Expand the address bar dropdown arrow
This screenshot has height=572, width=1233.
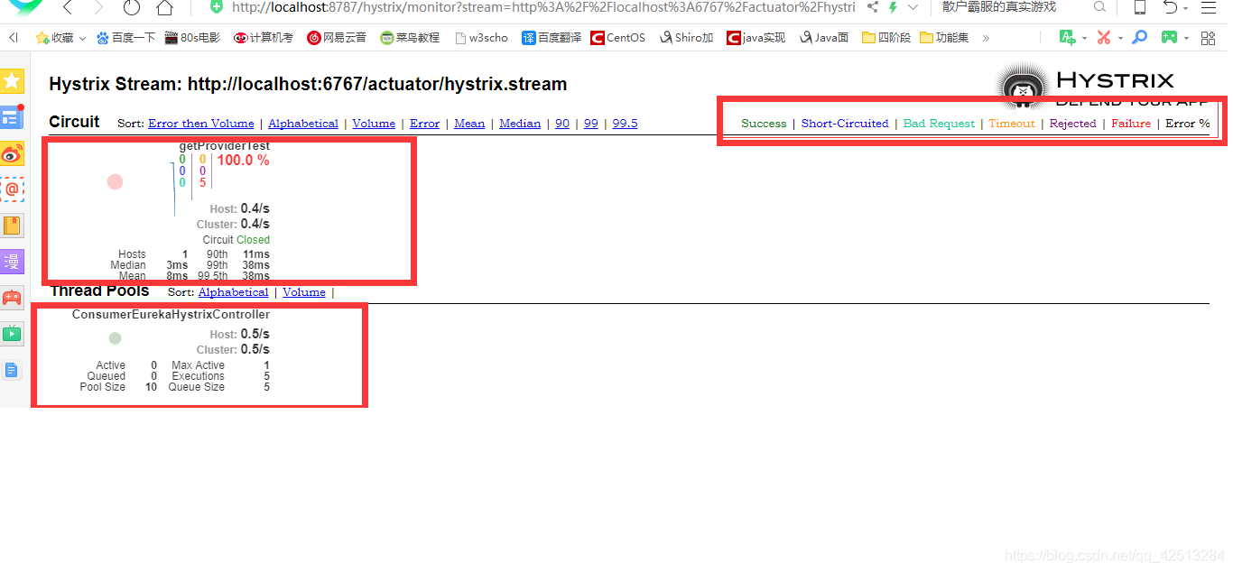913,7
